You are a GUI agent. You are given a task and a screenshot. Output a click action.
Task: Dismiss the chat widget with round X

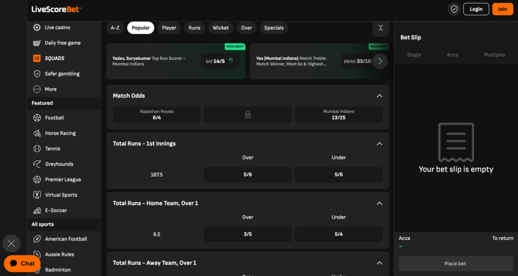pyautogui.click(x=12, y=244)
